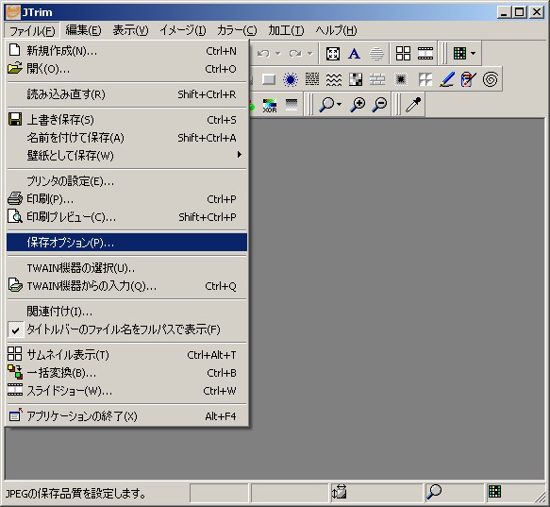Click the wave effect toolbar icon
This screenshot has height=507, width=550.
click(x=334, y=79)
